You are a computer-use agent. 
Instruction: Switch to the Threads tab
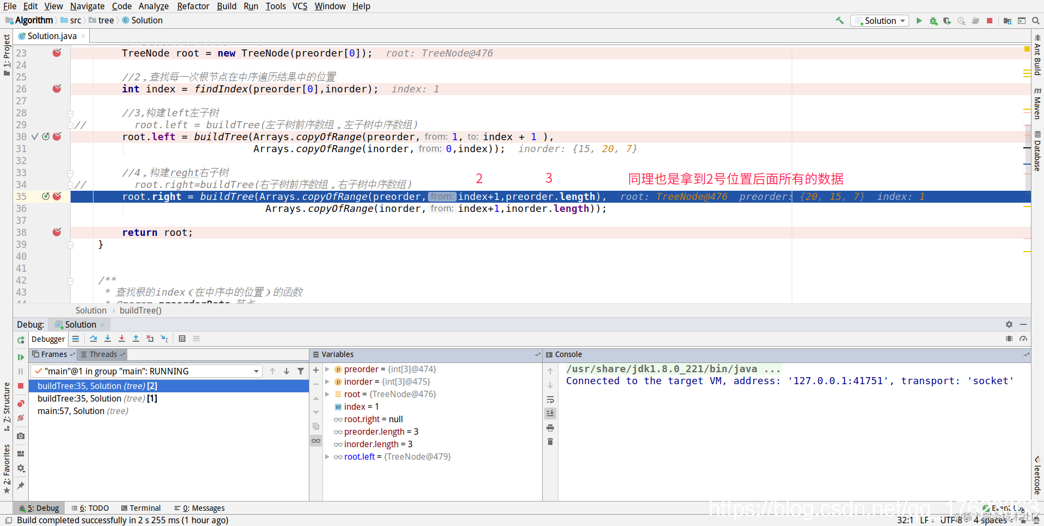tap(103, 354)
